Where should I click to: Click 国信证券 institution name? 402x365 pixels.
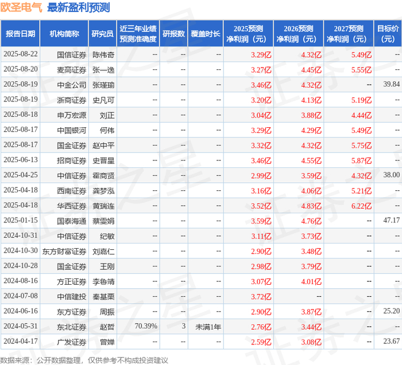[72, 55]
